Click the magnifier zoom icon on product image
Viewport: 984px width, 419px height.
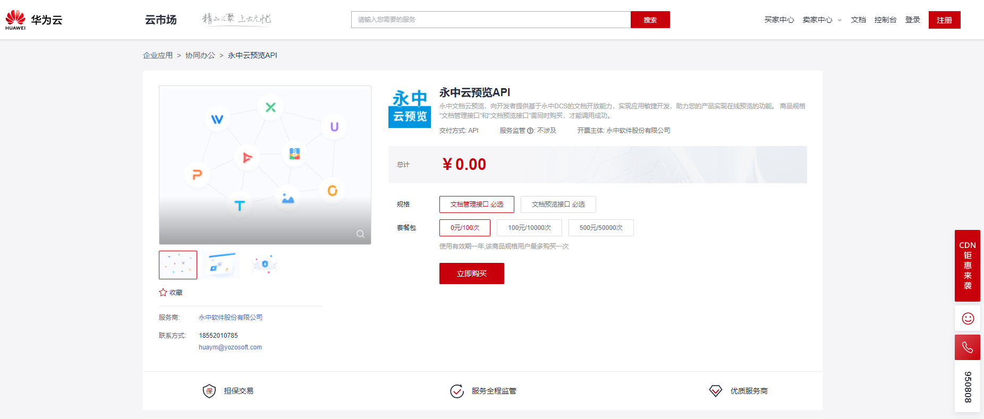[x=360, y=234]
